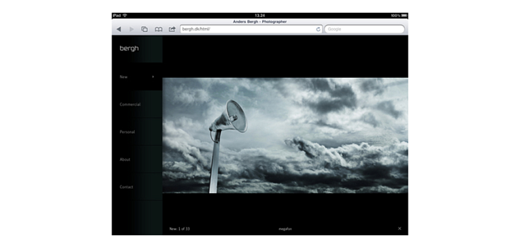Open the Safari pages overview icon
520x248 pixels.
point(144,29)
